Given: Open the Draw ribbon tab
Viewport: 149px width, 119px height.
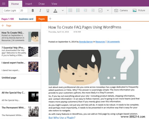Looking at the screenshot, I should tap(42, 4).
